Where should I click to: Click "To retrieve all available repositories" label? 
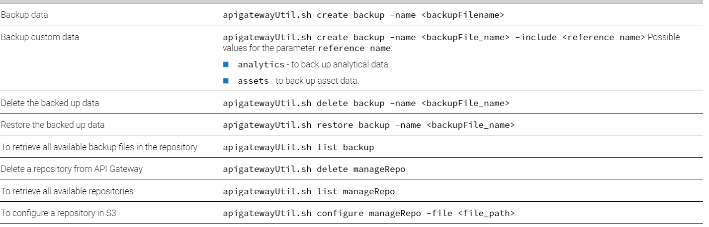point(67,191)
